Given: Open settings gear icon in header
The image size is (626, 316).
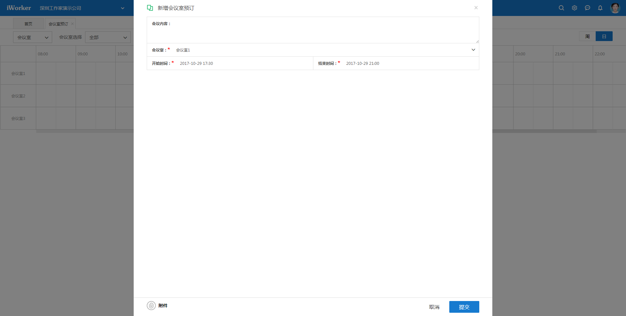Looking at the screenshot, I should tap(574, 8).
